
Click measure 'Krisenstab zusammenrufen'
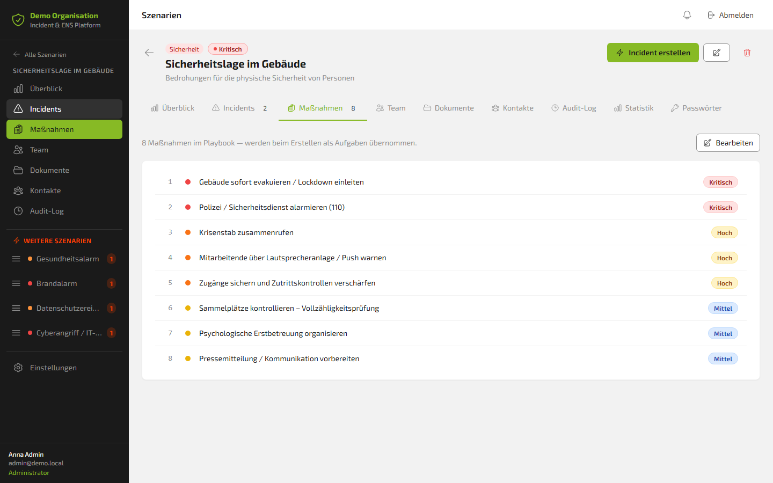[x=451, y=232]
